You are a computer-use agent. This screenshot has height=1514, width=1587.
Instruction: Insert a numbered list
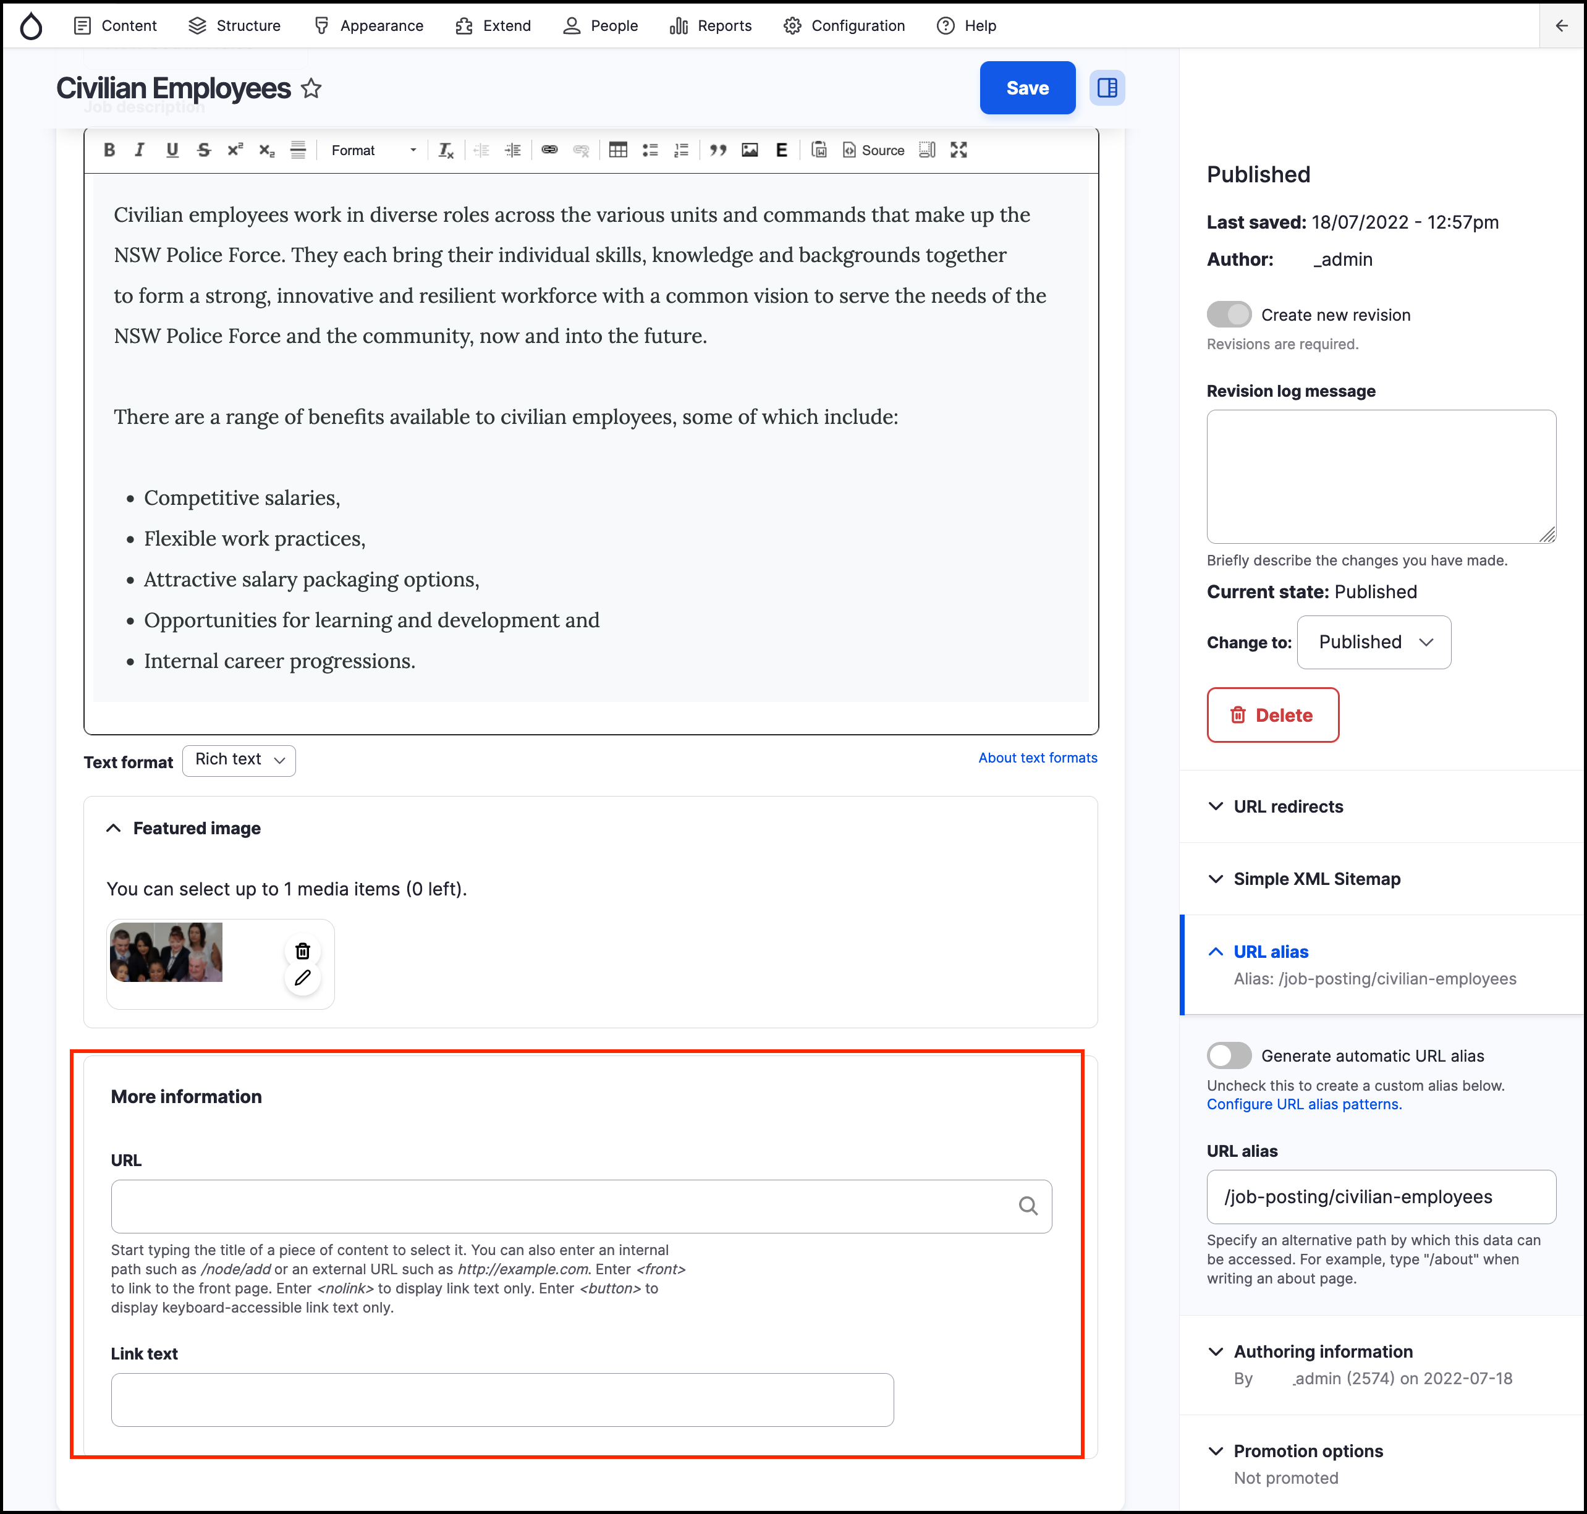pyautogui.click(x=681, y=150)
